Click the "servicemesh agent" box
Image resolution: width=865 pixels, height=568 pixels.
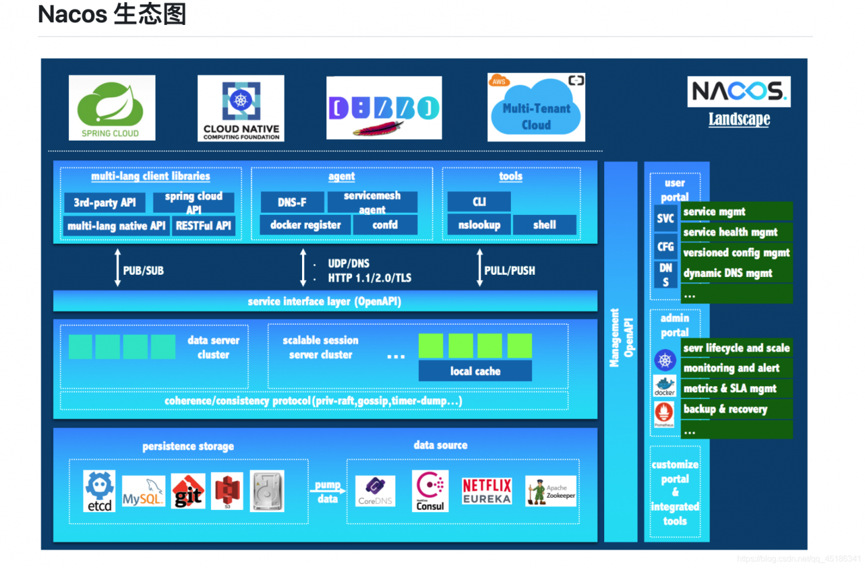tap(372, 202)
